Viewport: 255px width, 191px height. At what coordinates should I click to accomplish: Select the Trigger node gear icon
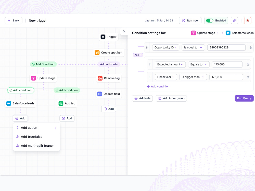pyautogui.click(x=103, y=37)
